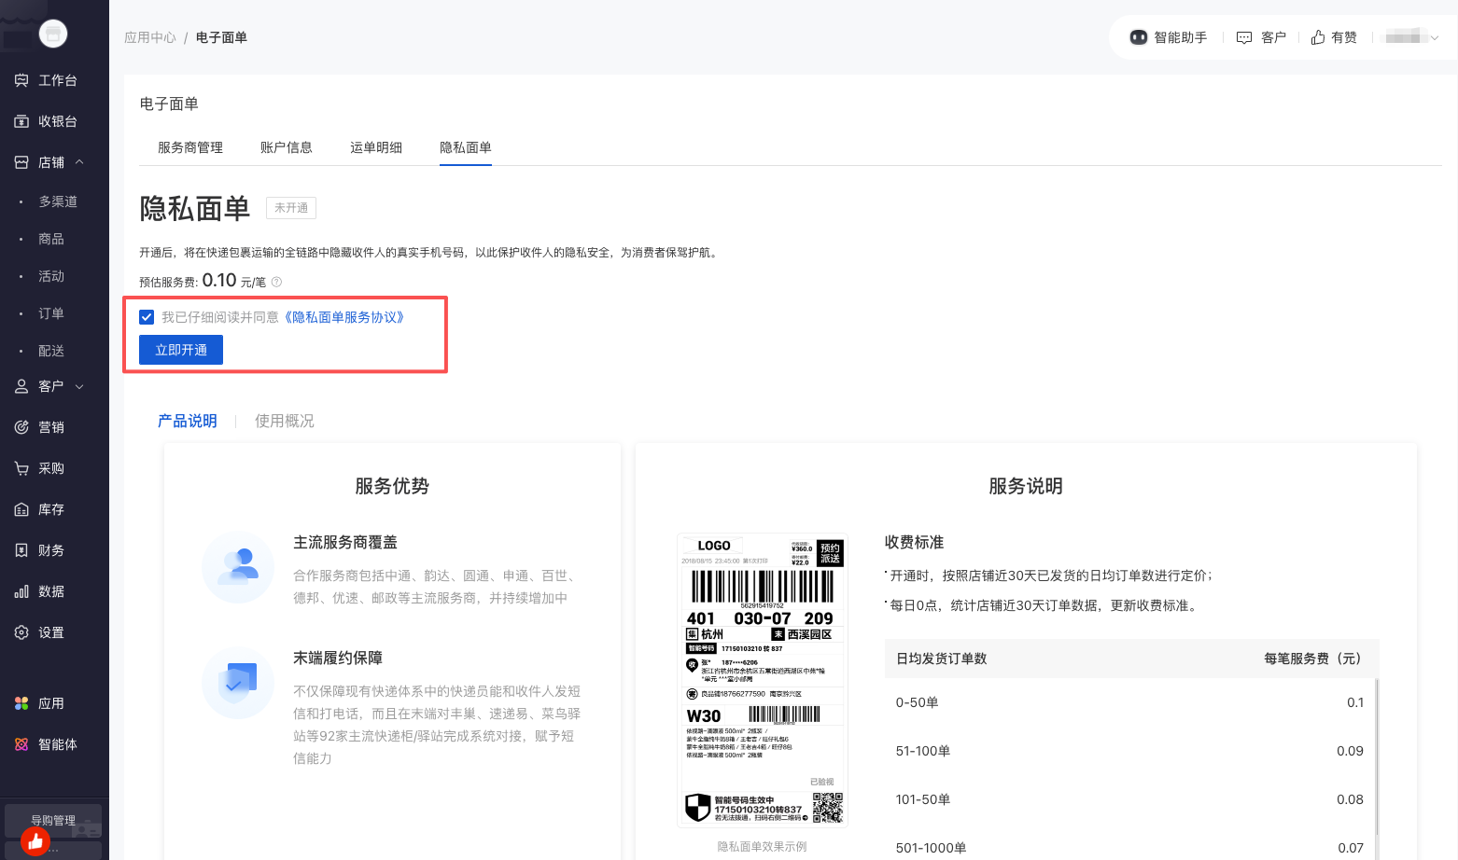1458x860 pixels.
Task: Uncheck the privacy agreement checkbox
Action: pos(147,317)
